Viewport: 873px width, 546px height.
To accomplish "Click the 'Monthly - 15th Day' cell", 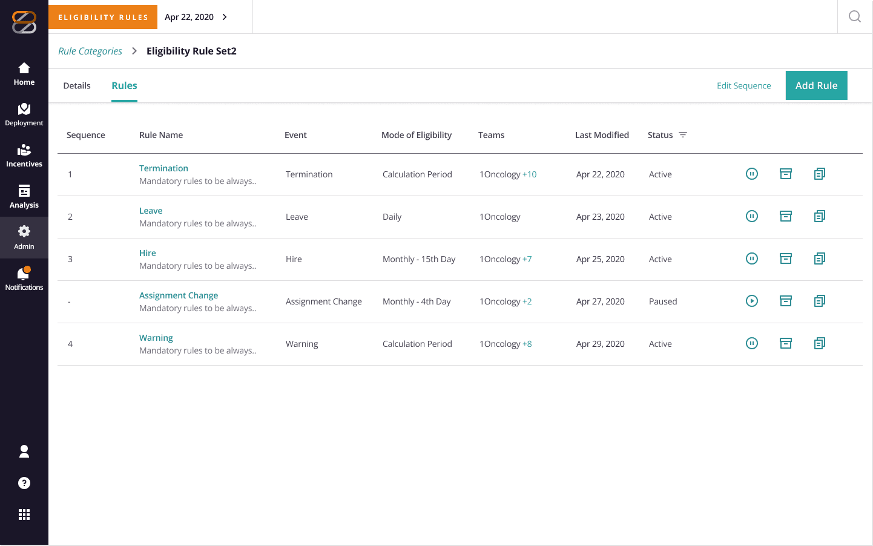I will click(419, 259).
